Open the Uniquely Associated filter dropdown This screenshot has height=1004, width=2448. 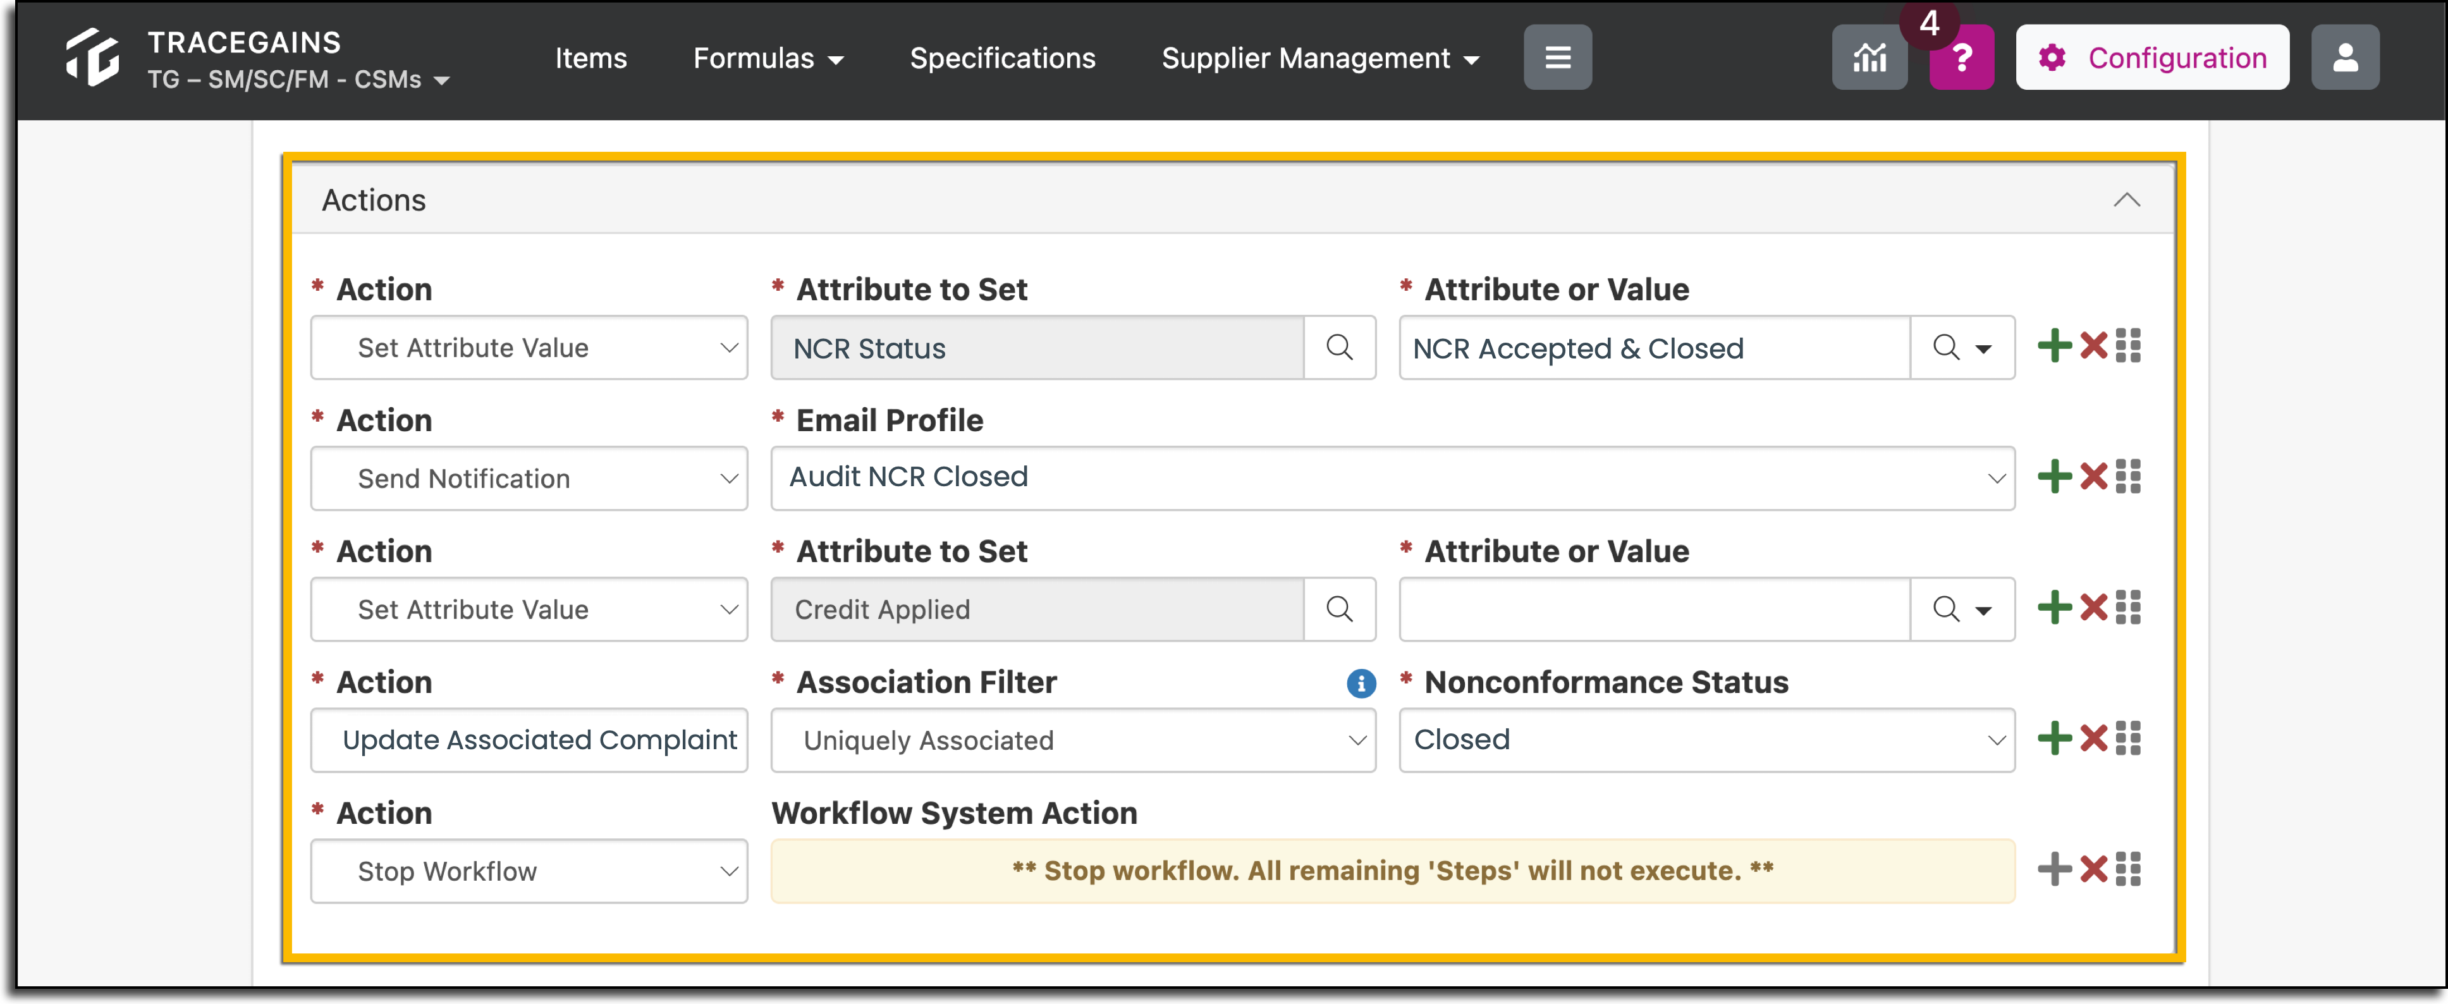pyautogui.click(x=1073, y=740)
